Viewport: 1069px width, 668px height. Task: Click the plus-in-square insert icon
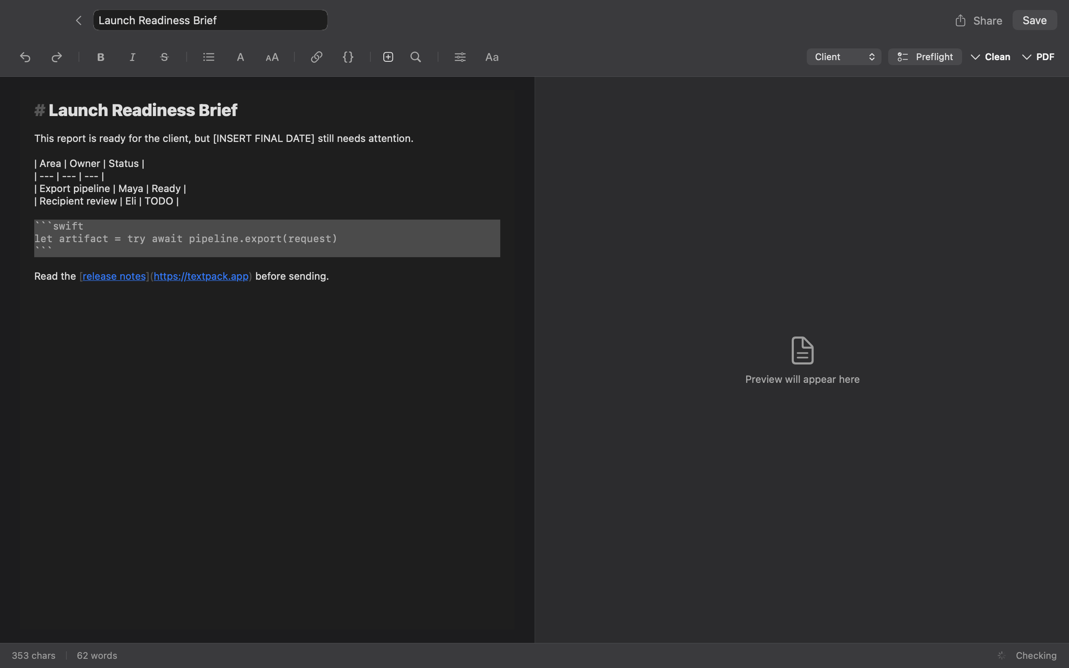[388, 57]
